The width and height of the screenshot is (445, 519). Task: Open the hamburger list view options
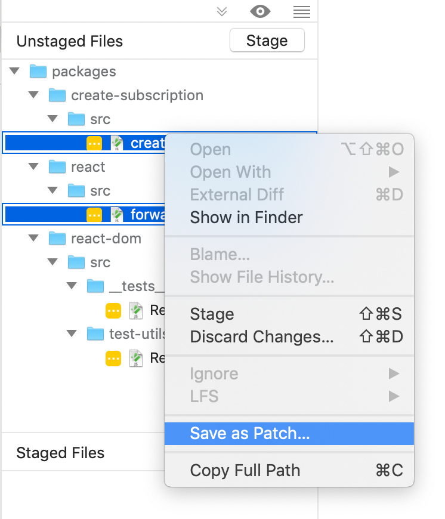(301, 12)
